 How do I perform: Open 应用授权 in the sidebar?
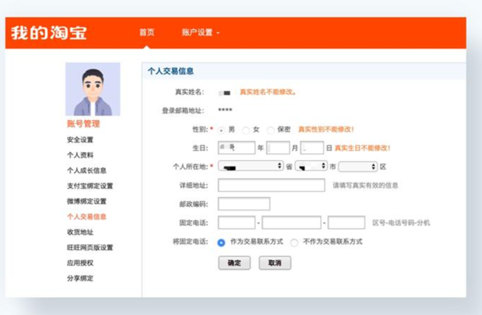80,263
